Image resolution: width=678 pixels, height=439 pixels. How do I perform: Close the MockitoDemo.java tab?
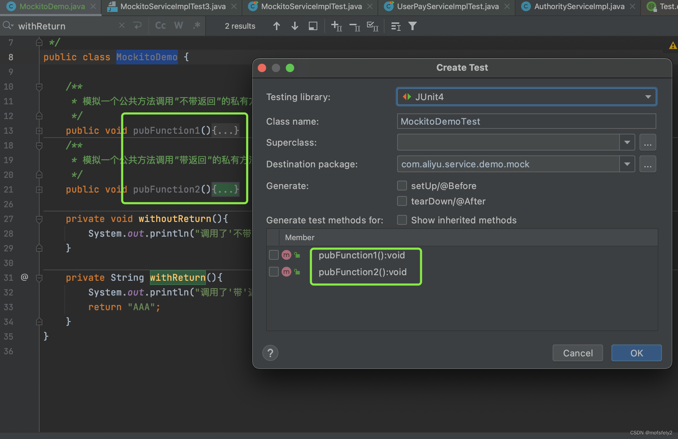(x=93, y=6)
